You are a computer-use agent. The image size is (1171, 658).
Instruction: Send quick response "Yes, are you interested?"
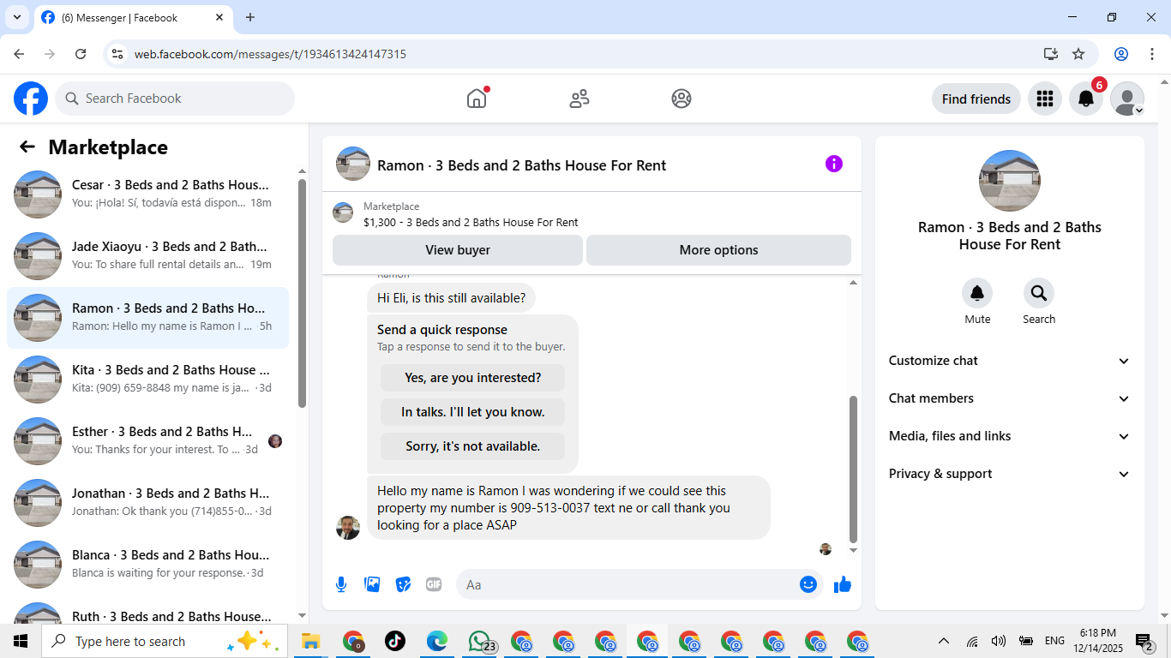tap(472, 378)
